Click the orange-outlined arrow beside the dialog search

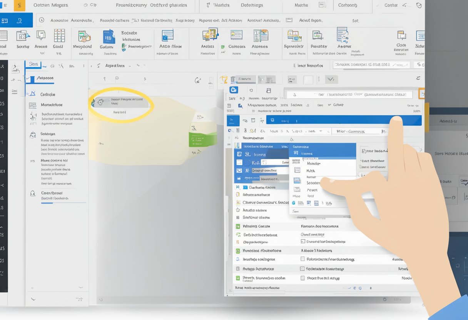[421, 93]
